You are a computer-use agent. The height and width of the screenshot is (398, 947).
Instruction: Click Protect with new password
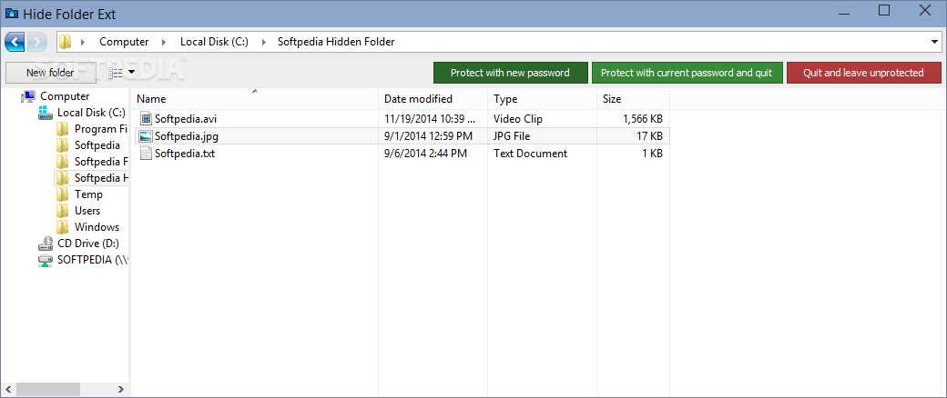click(510, 73)
